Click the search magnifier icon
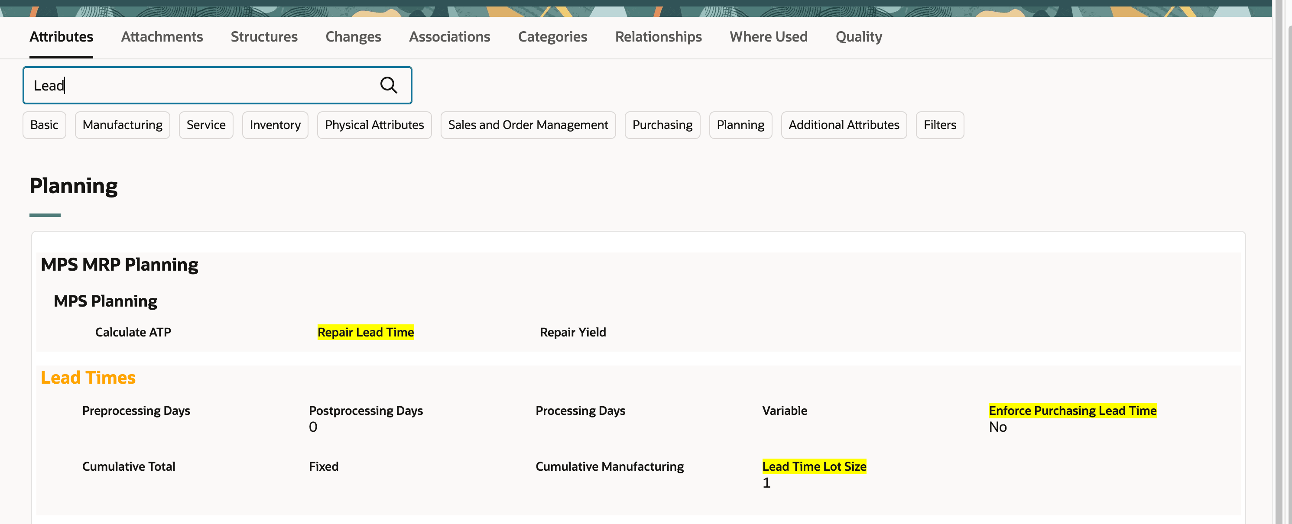 coord(388,85)
